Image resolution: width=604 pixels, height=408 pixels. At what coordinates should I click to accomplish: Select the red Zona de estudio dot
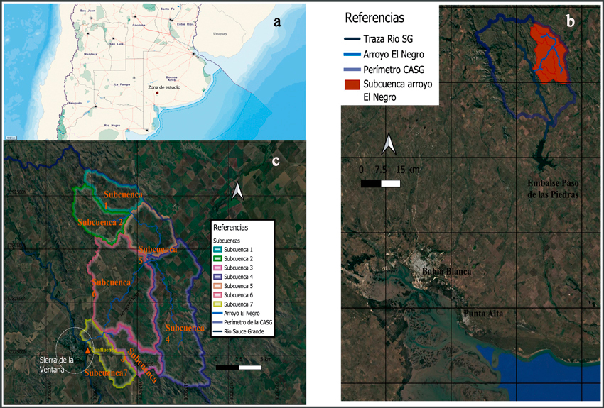pos(157,92)
